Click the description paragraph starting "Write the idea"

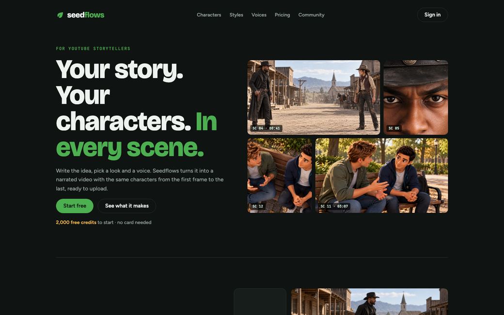click(x=140, y=180)
